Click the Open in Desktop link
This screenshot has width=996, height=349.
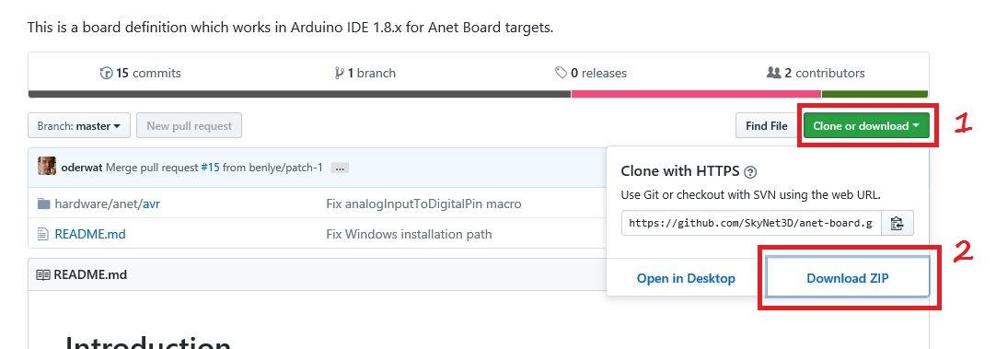coord(686,278)
